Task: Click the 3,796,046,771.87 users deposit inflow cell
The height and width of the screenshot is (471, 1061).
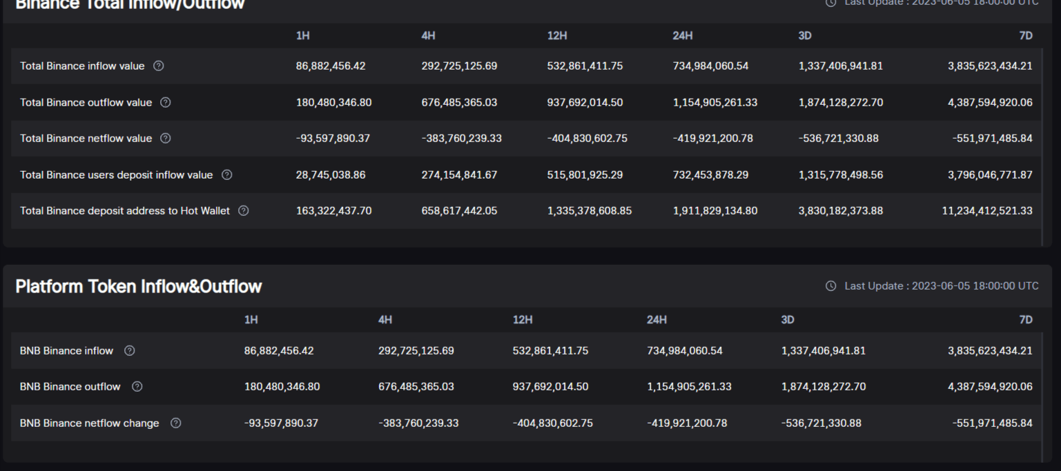Action: pyautogui.click(x=990, y=174)
